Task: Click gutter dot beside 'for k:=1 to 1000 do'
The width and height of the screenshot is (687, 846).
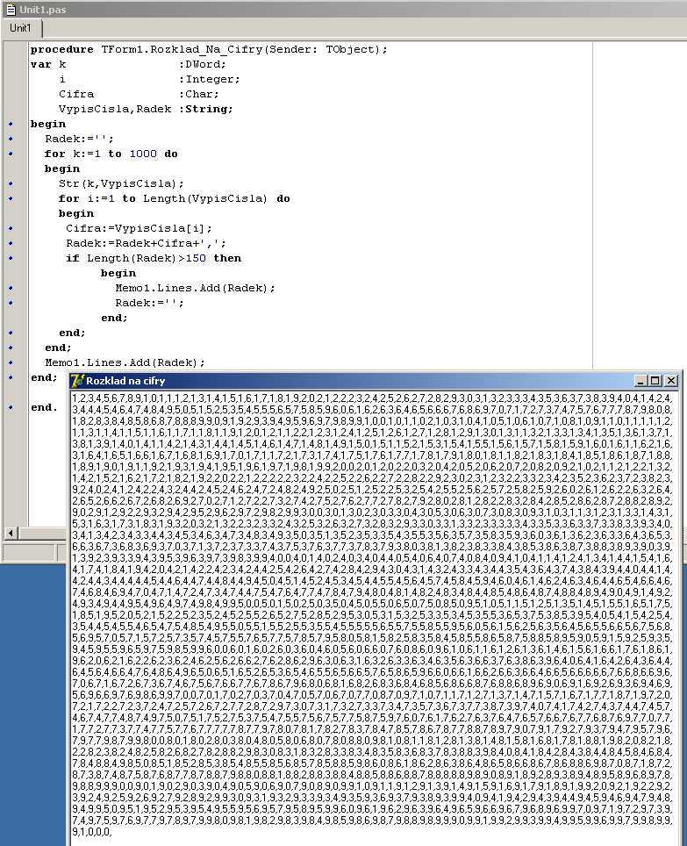Action: click(x=11, y=154)
